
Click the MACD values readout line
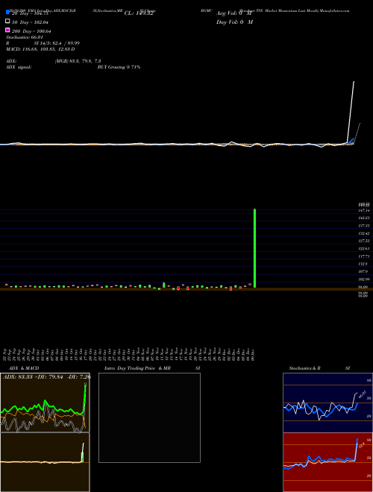(x=40, y=49)
